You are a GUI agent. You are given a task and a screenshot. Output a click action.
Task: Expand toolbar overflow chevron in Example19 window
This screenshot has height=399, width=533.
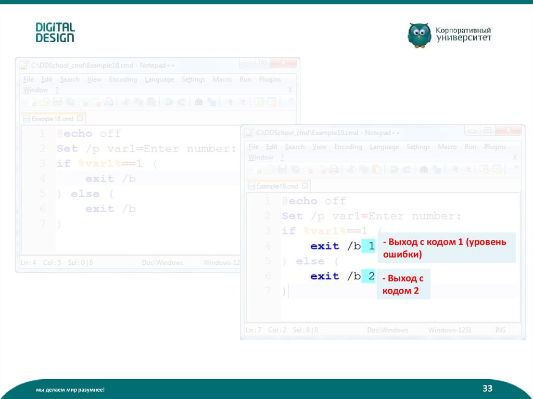click(516, 168)
